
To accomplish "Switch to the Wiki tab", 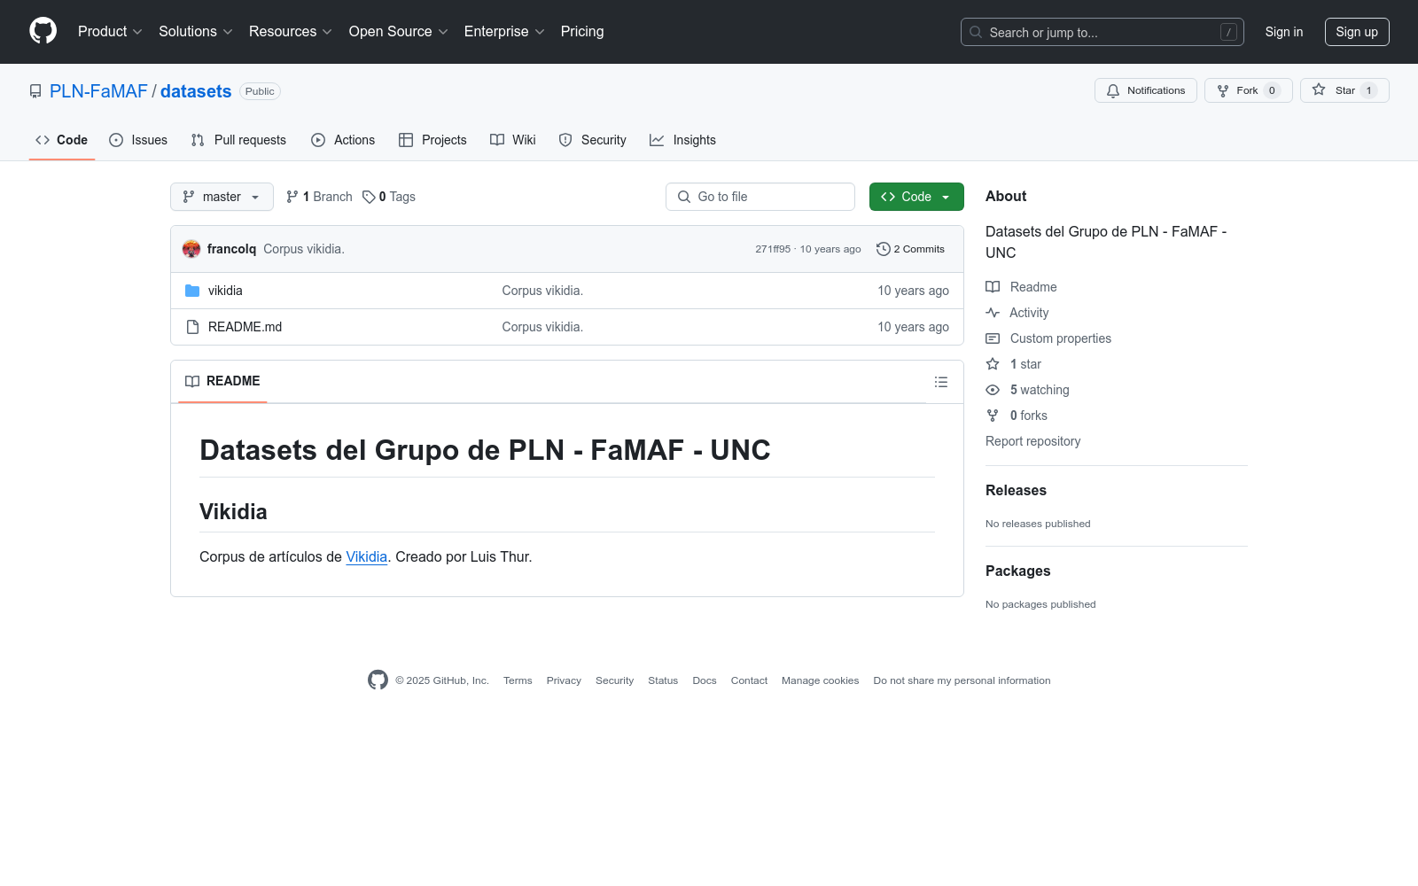I will pos(513,140).
